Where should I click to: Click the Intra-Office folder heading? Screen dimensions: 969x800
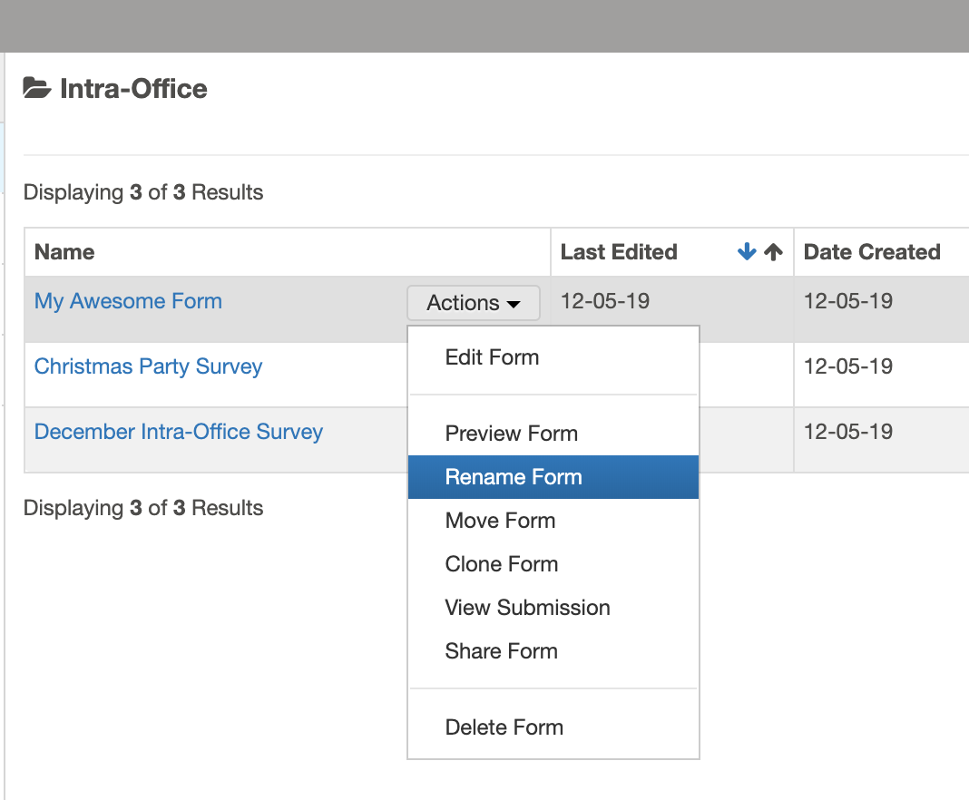[x=133, y=89]
